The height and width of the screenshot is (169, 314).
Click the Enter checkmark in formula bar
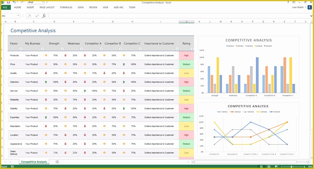[x=37, y=16]
